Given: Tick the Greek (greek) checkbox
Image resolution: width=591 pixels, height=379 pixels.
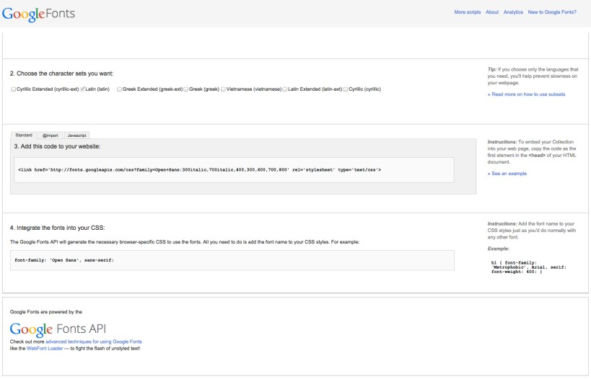Looking at the screenshot, I should coord(186,89).
